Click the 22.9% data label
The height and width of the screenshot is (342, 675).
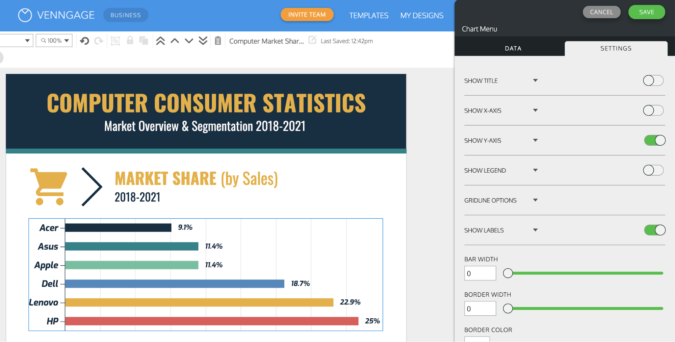[x=350, y=302]
